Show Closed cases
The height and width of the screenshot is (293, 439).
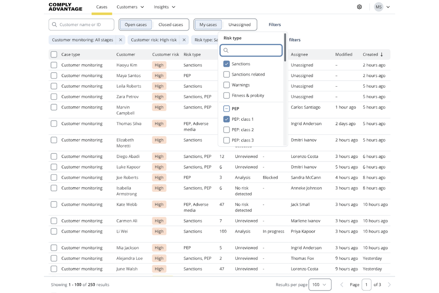(x=171, y=25)
